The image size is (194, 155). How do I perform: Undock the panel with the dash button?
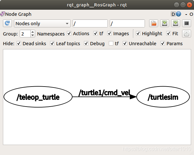pos(186,15)
